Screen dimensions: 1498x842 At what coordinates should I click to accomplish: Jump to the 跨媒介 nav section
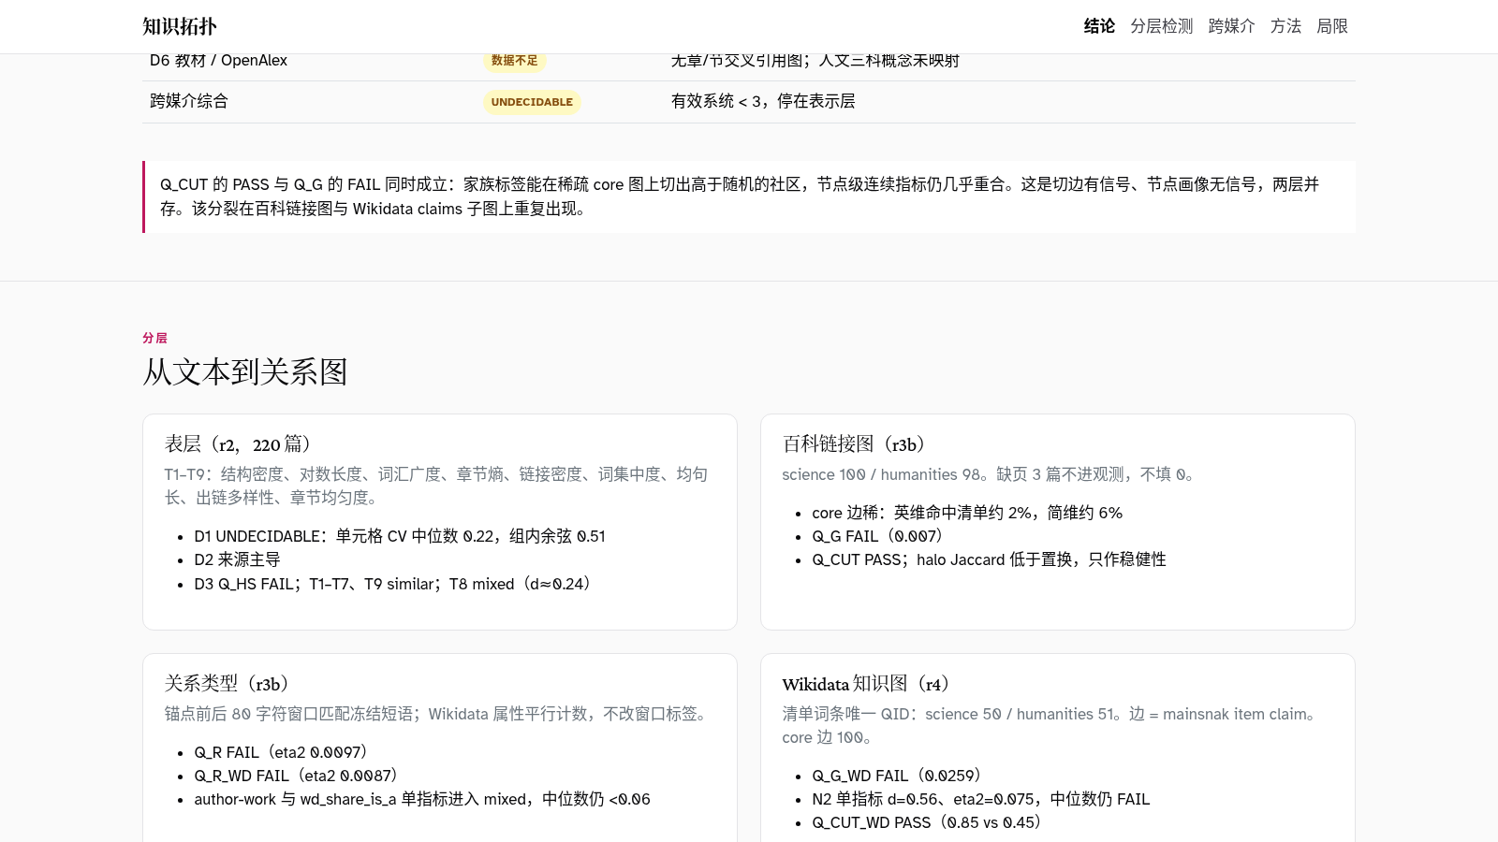tap(1231, 26)
